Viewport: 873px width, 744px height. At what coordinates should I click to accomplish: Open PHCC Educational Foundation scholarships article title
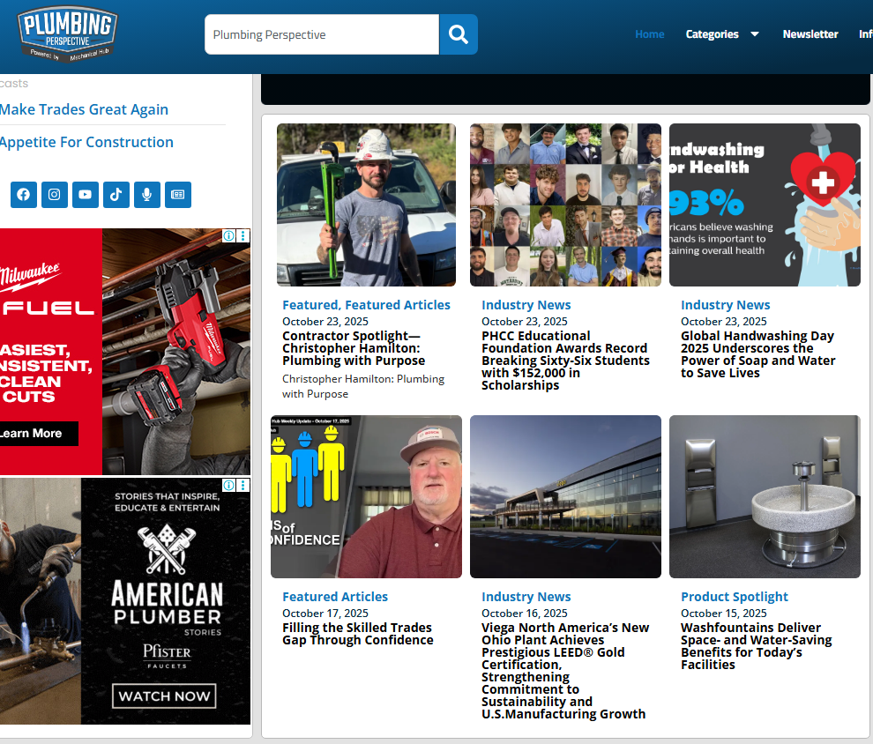[x=565, y=361]
